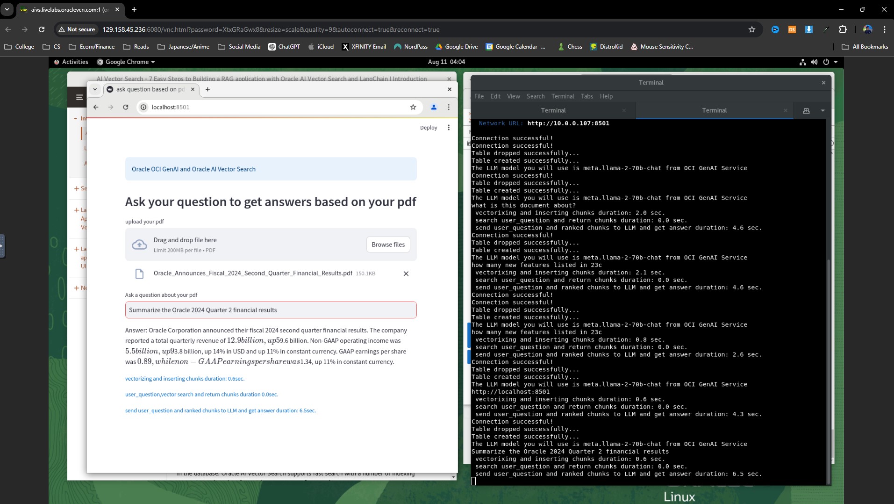Screen dimensions: 894x504
Task: Go back in the localhost:8501 browser
Action: (96, 107)
